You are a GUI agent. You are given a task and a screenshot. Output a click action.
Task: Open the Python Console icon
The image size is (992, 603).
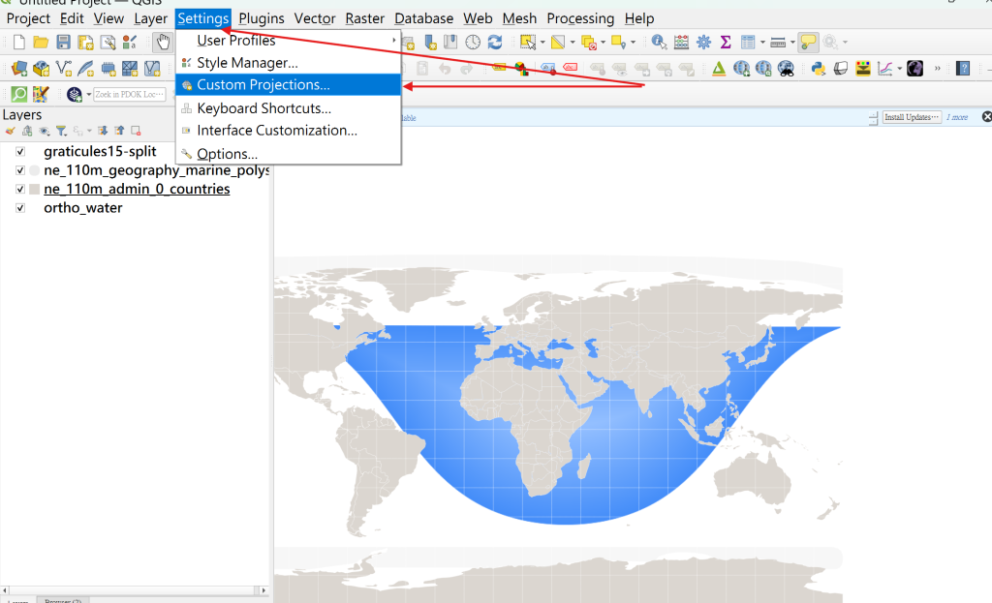pos(818,69)
